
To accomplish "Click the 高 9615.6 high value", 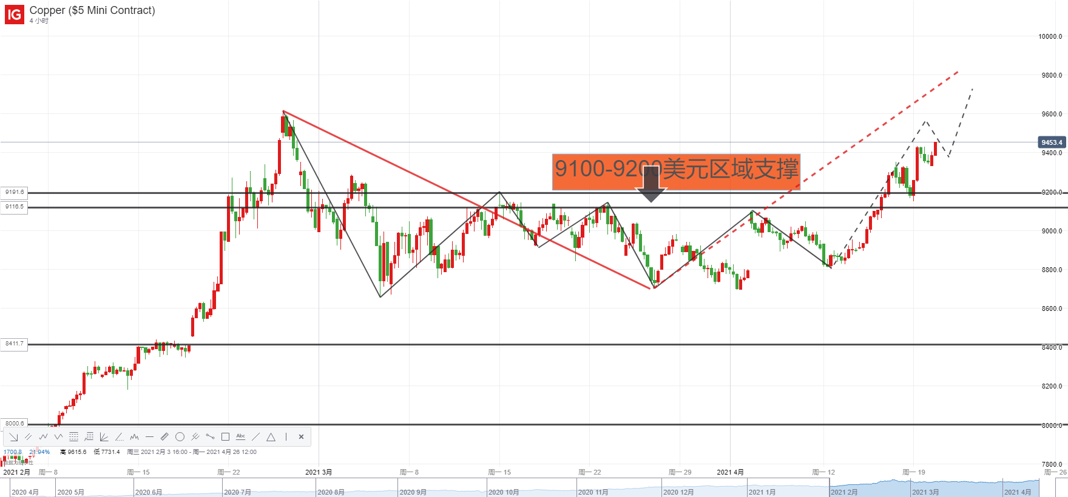I will pyautogui.click(x=73, y=452).
